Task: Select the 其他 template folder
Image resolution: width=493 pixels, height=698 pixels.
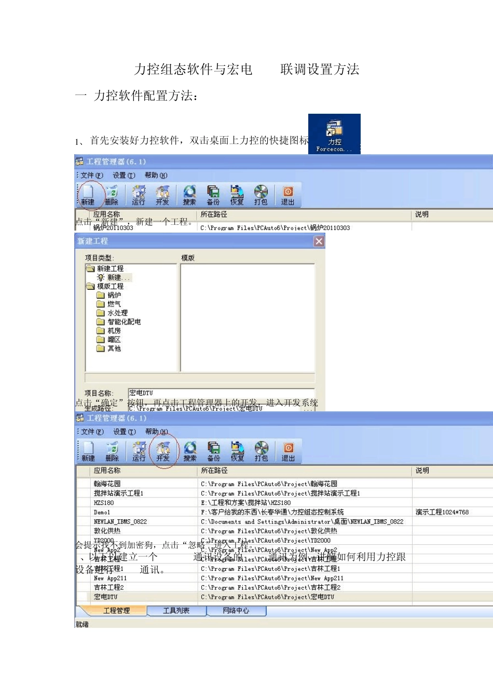Action: [x=109, y=348]
